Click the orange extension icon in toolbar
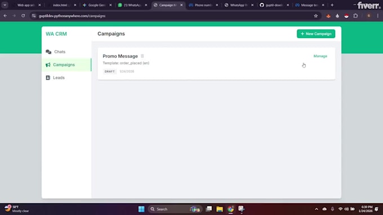383x215 pixels. [x=328, y=16]
